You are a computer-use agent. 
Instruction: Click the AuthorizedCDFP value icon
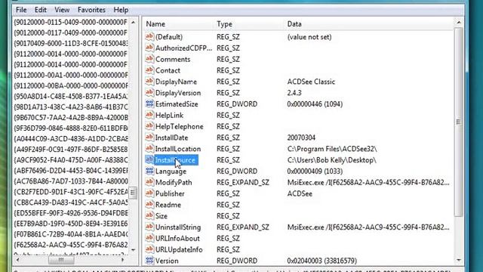149,48
